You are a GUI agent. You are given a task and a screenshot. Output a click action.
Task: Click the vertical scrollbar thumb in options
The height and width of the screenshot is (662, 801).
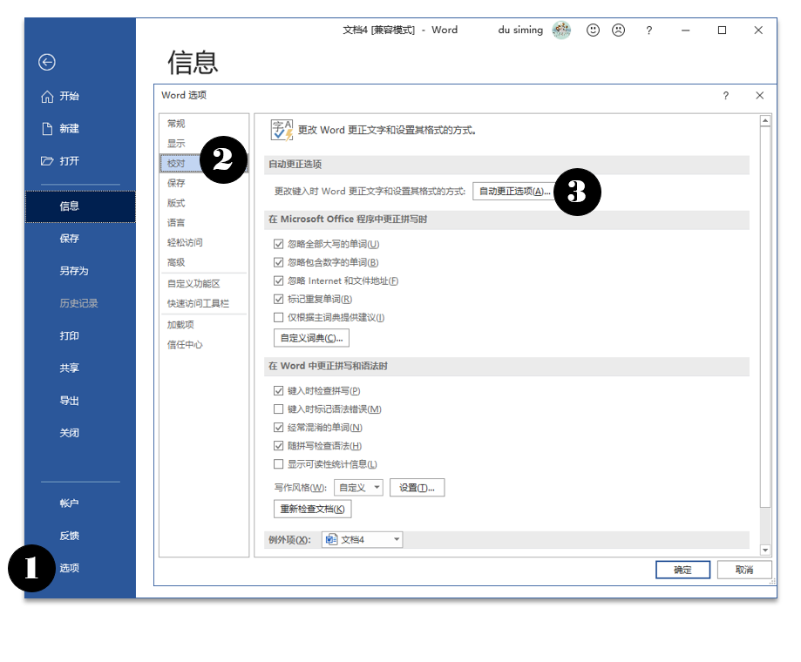tap(764, 317)
